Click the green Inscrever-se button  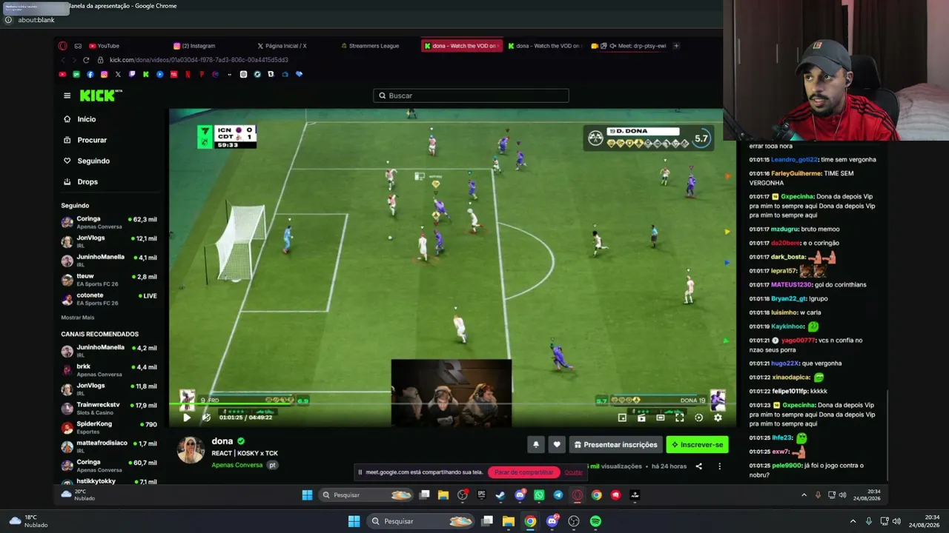pyautogui.click(x=697, y=444)
